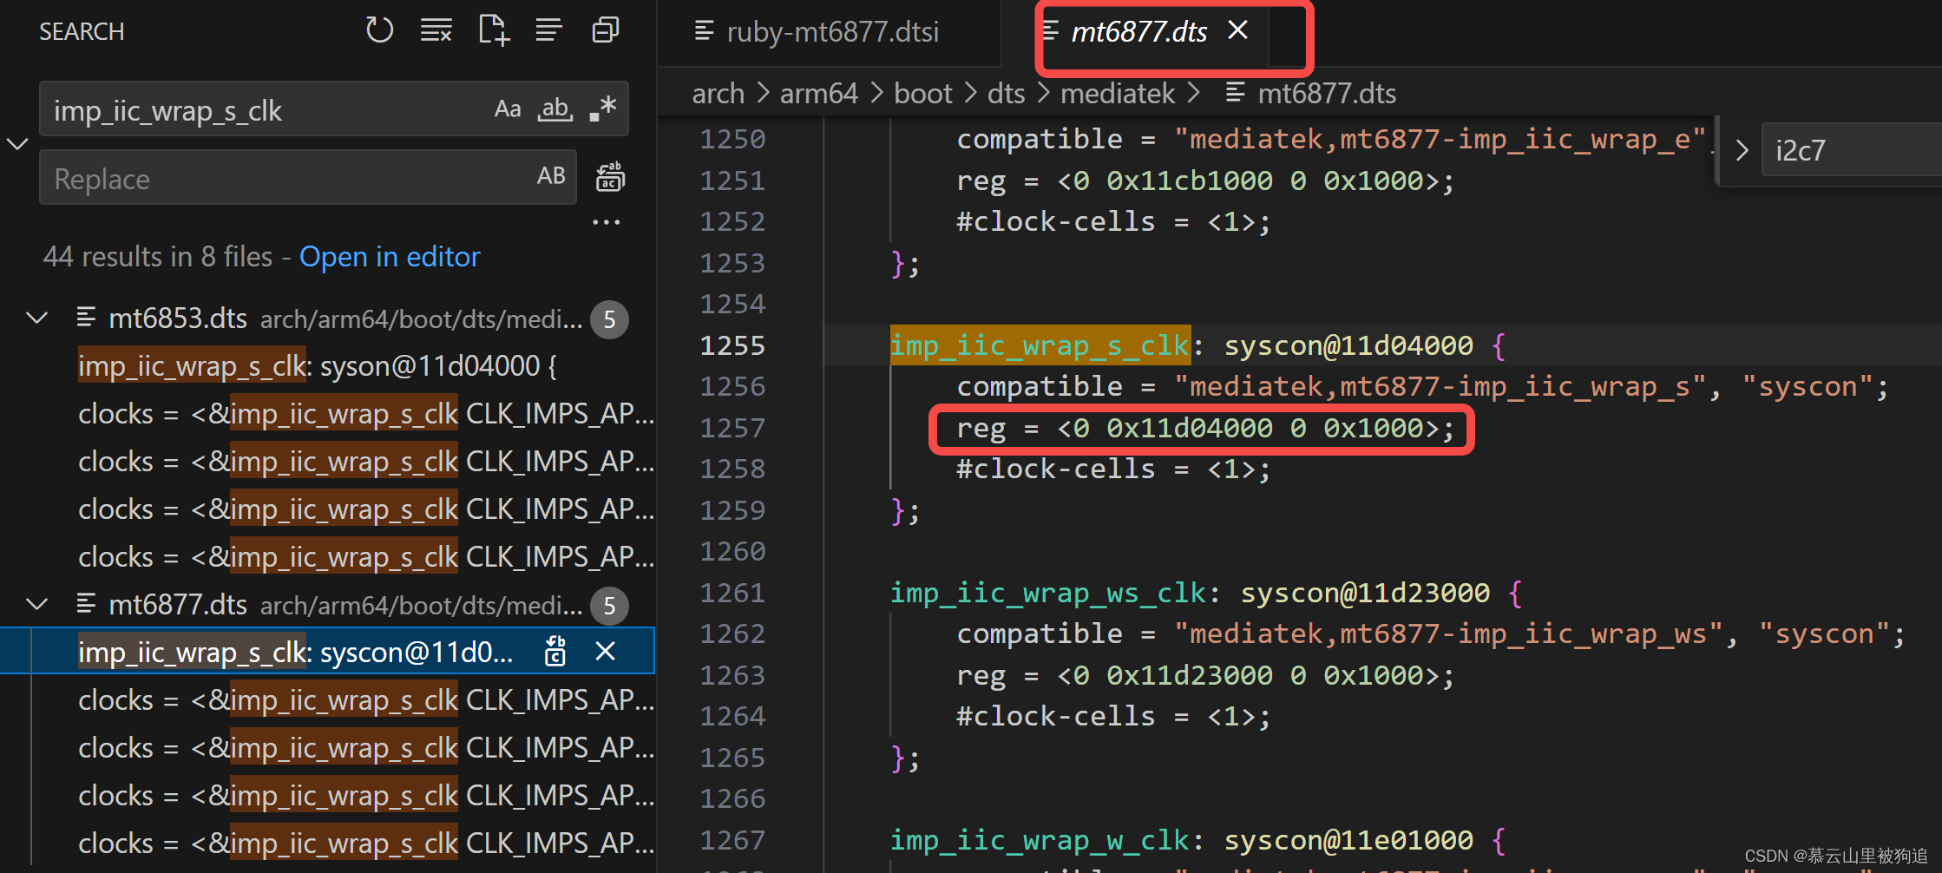Switch to the ruby-mt6877.dtsi tab
The image size is (1942, 873).
[830, 32]
